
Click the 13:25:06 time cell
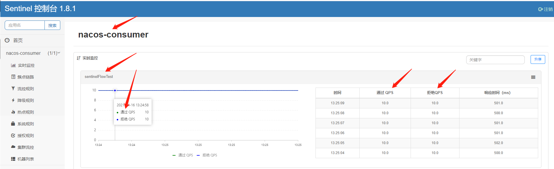337,133
